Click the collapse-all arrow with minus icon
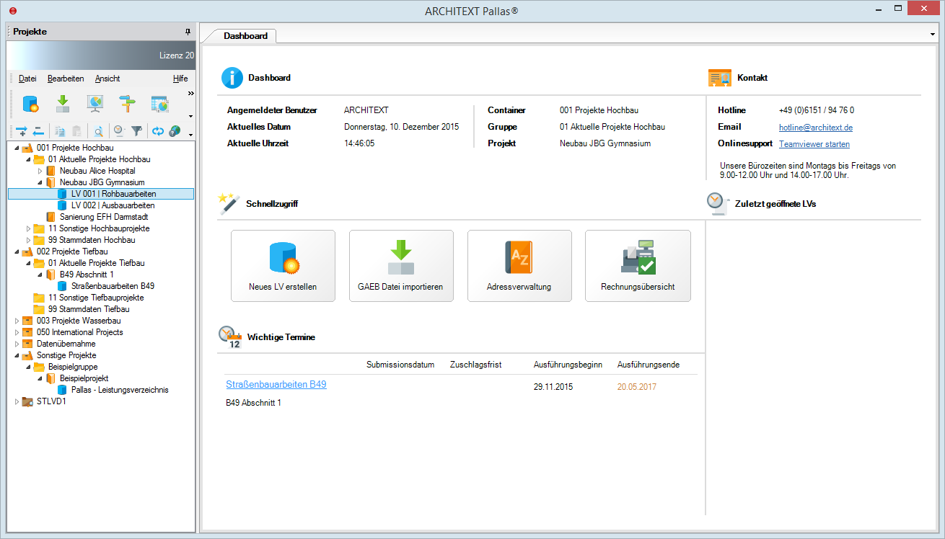Screen dimensions: 945x539 [38, 131]
